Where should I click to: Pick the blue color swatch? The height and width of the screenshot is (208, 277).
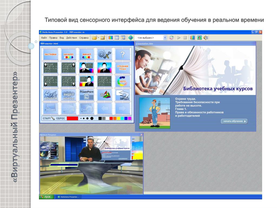[x=126, y=118]
